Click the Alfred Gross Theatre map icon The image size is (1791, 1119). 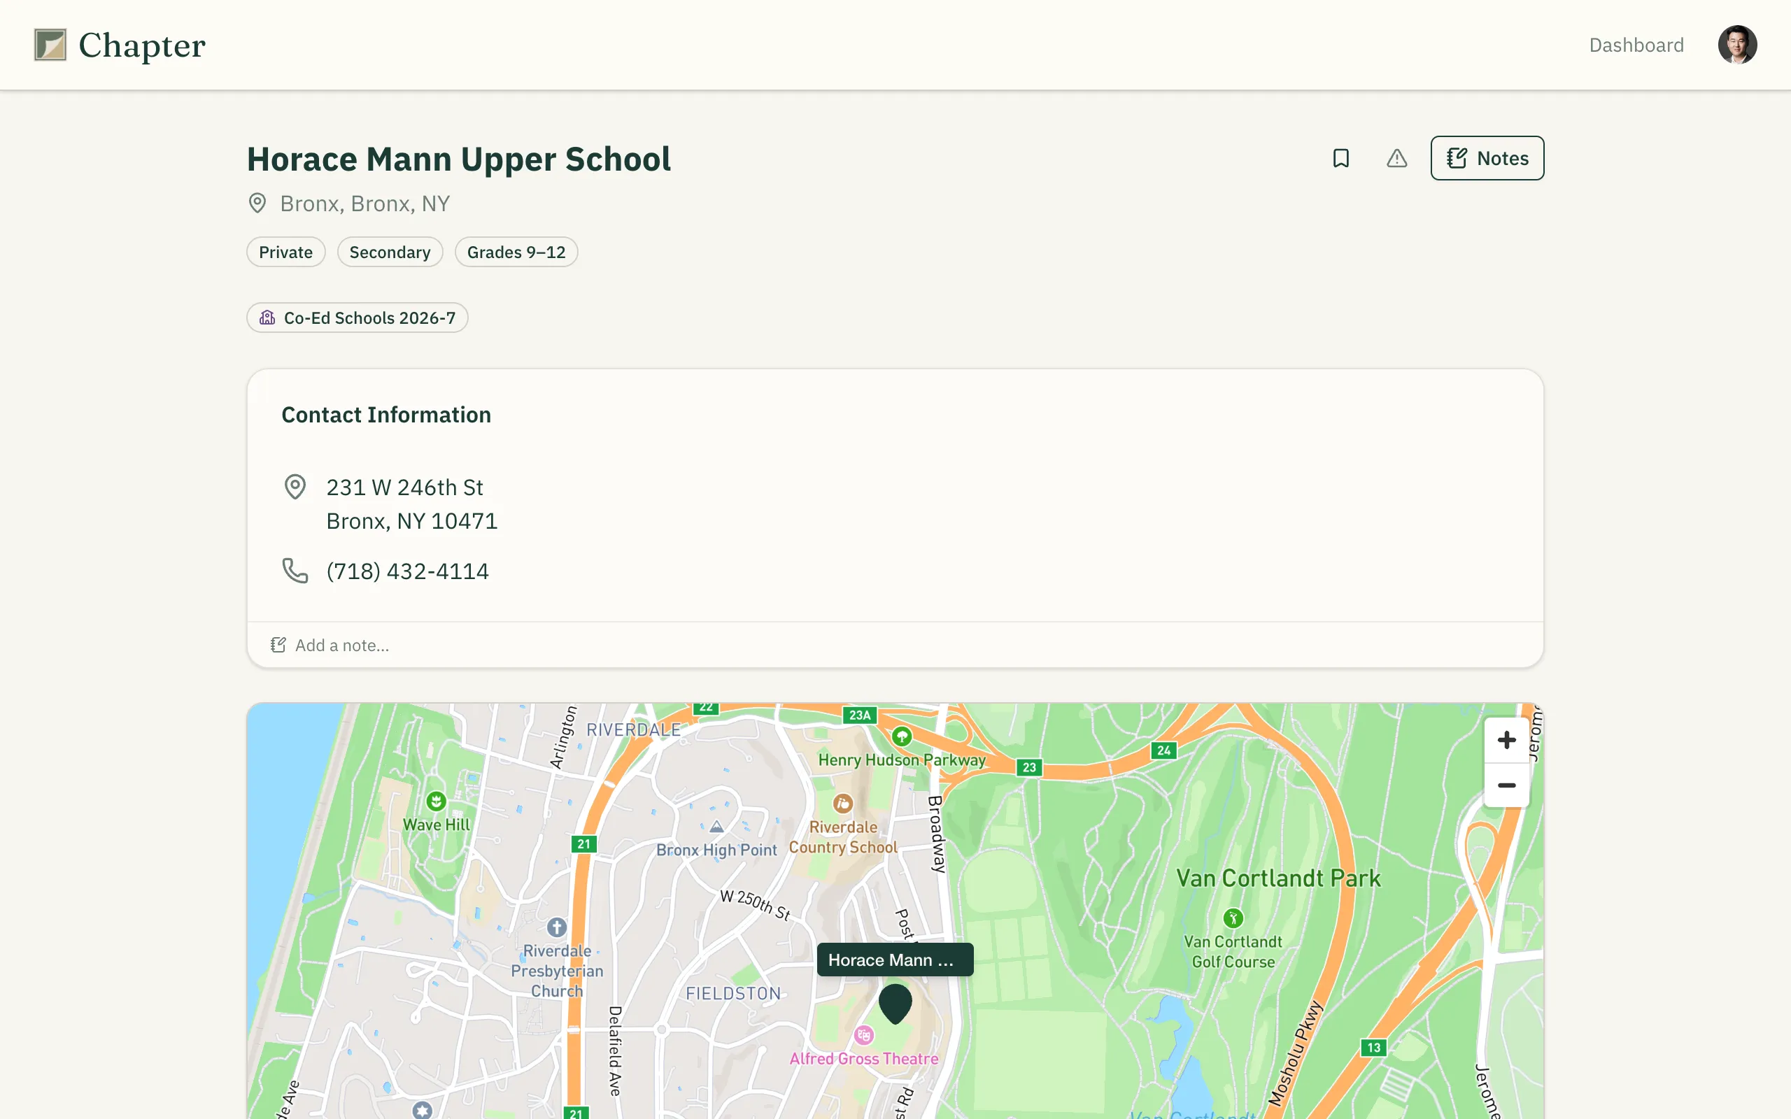point(864,1034)
